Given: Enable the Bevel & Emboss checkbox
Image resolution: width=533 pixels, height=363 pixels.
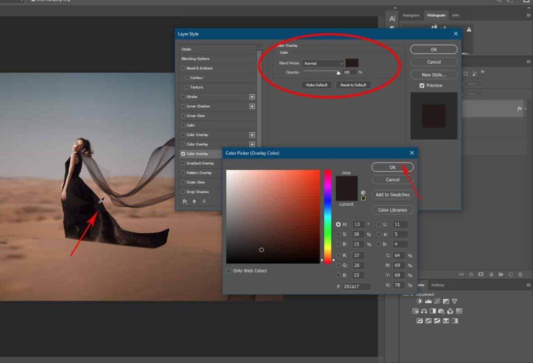Looking at the screenshot, I should click(x=183, y=68).
